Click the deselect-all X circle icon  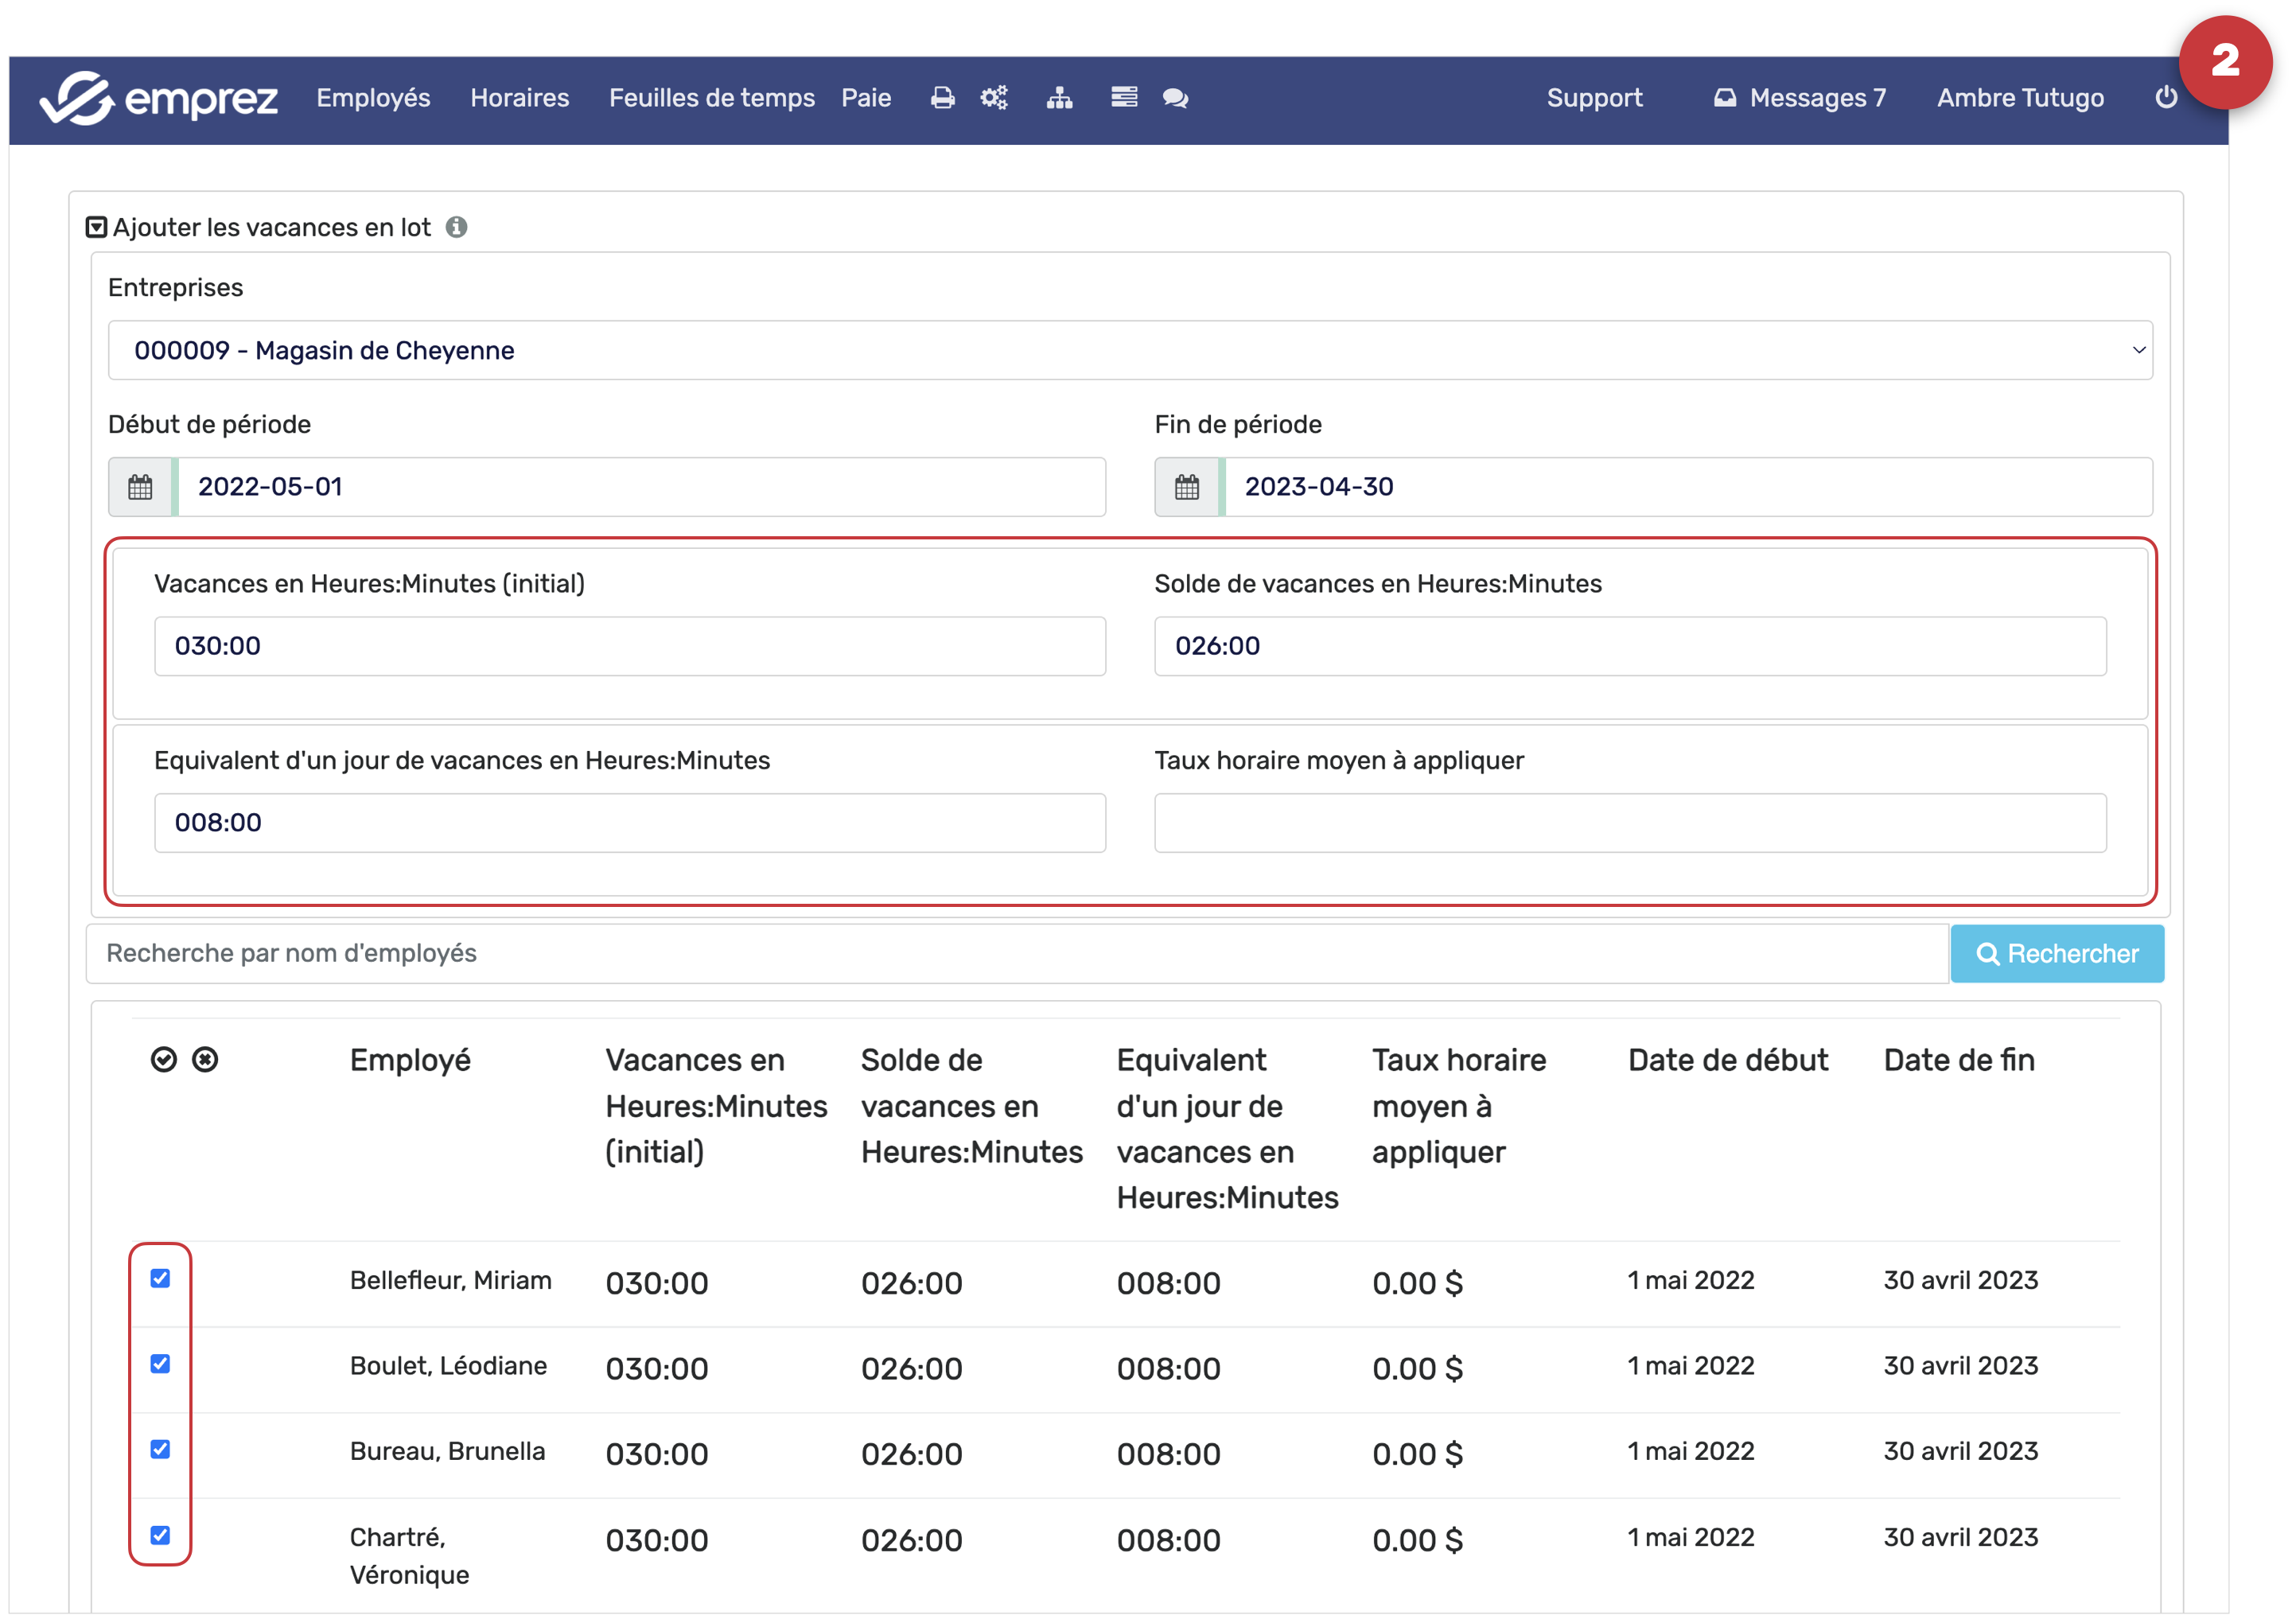pos(205,1060)
